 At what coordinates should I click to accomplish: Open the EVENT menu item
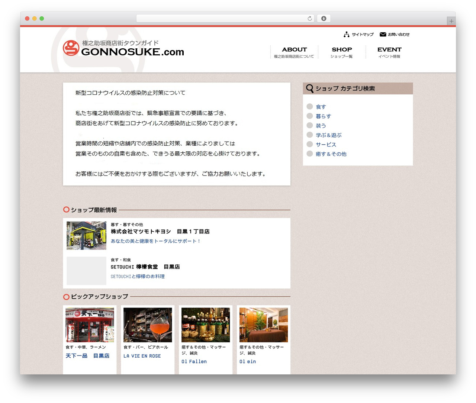(x=389, y=52)
